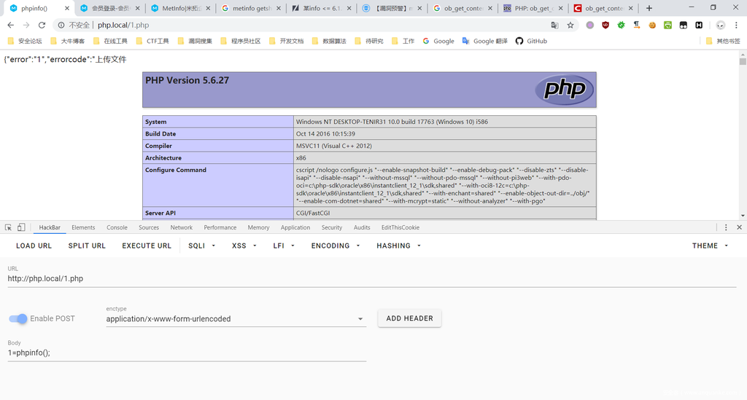
Task: Open the enctype combo box
Action: click(x=235, y=319)
